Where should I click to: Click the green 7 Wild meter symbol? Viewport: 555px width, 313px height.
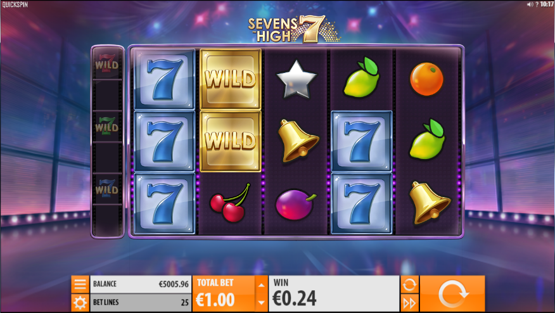coord(107,127)
